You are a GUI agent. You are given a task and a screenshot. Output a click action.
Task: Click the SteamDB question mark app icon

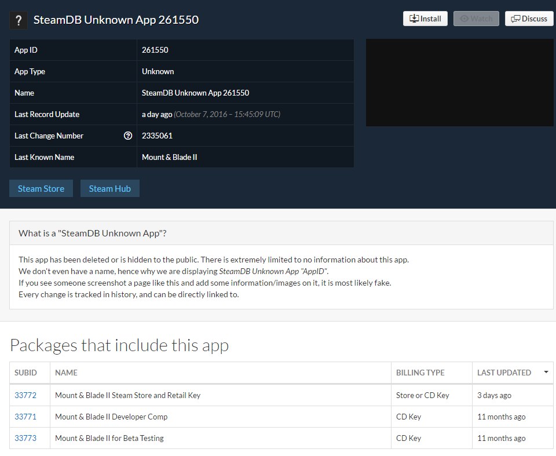pyautogui.click(x=17, y=20)
